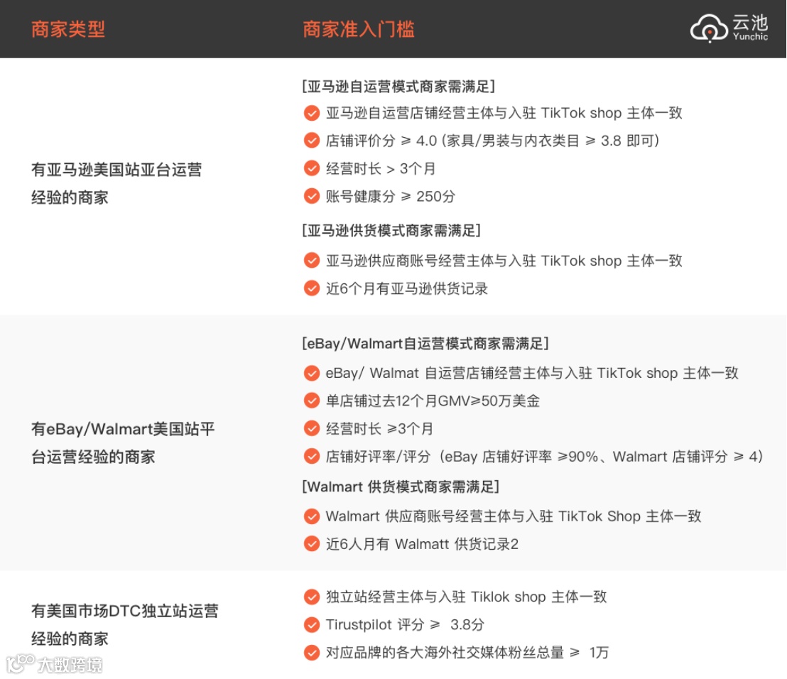The width and height of the screenshot is (787, 679).
Task: Select heading [Walmart 供货模式商家需满足]
Action: (401, 487)
